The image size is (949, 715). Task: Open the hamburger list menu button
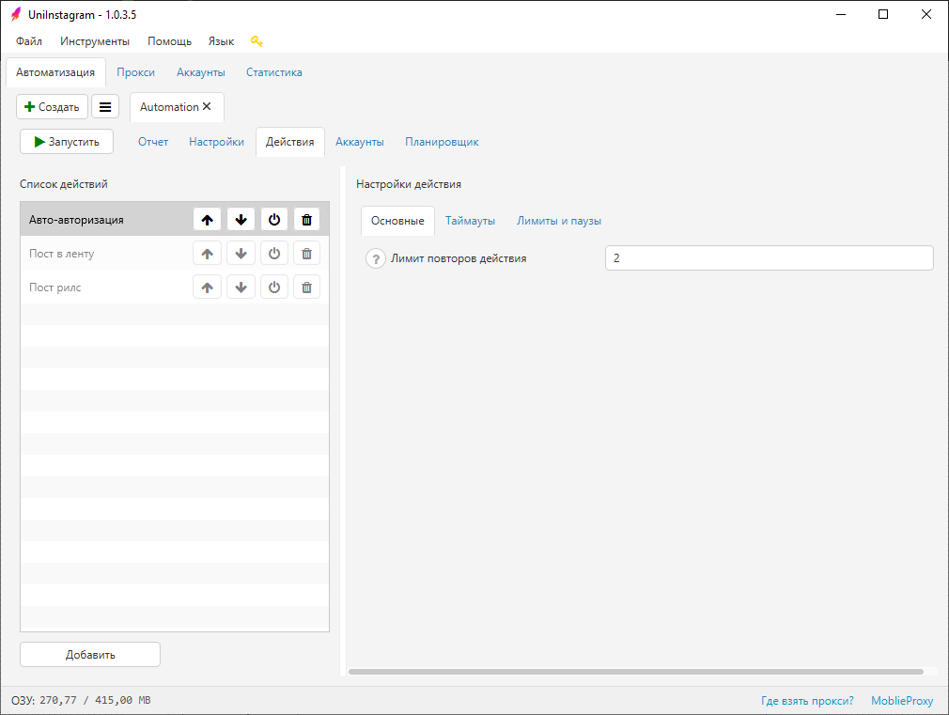pos(105,107)
